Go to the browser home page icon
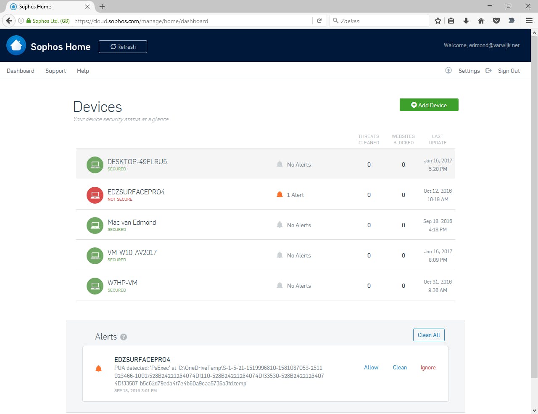 click(481, 21)
